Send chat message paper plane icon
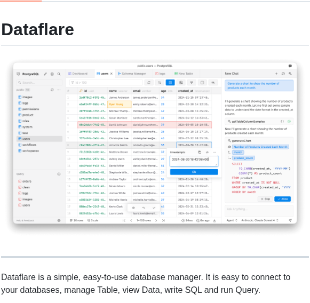Viewport: 310px width, 303px height. 290,220
